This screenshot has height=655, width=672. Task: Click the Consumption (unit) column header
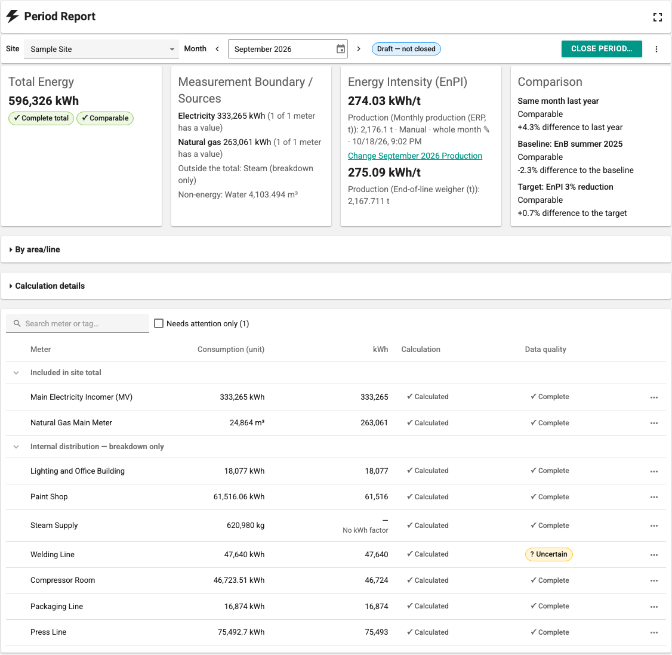click(230, 349)
